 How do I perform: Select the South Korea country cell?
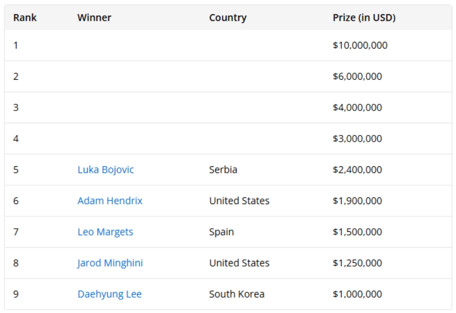click(x=237, y=294)
